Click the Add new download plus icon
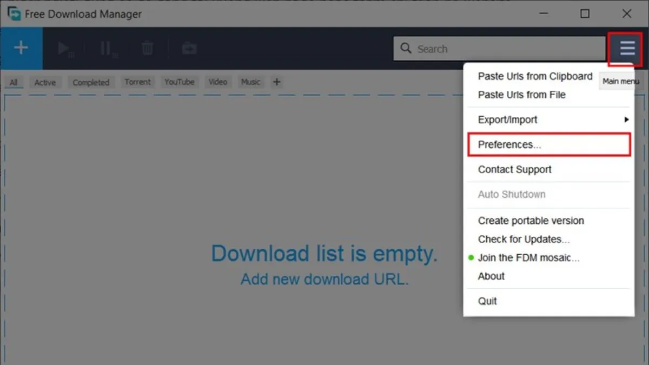 (21, 48)
